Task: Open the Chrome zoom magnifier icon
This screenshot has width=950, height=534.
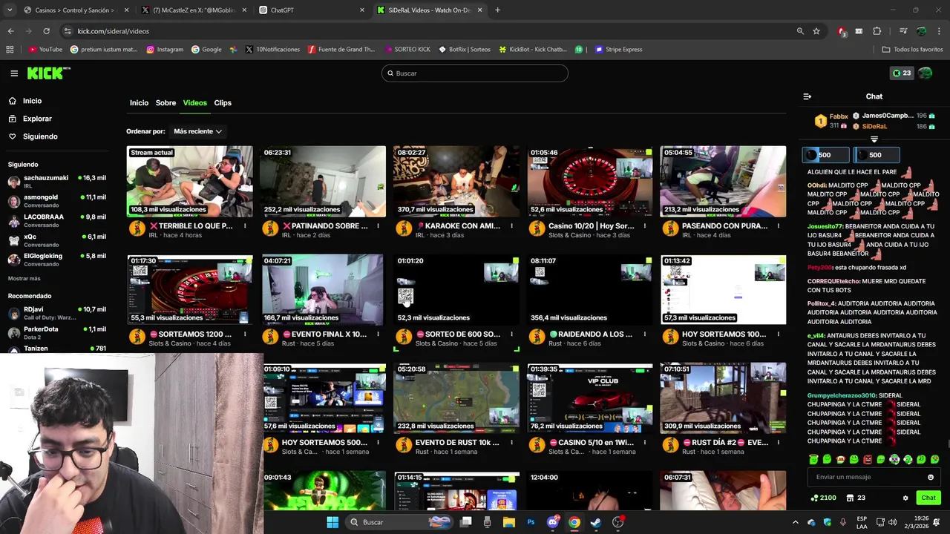Action: click(x=800, y=31)
